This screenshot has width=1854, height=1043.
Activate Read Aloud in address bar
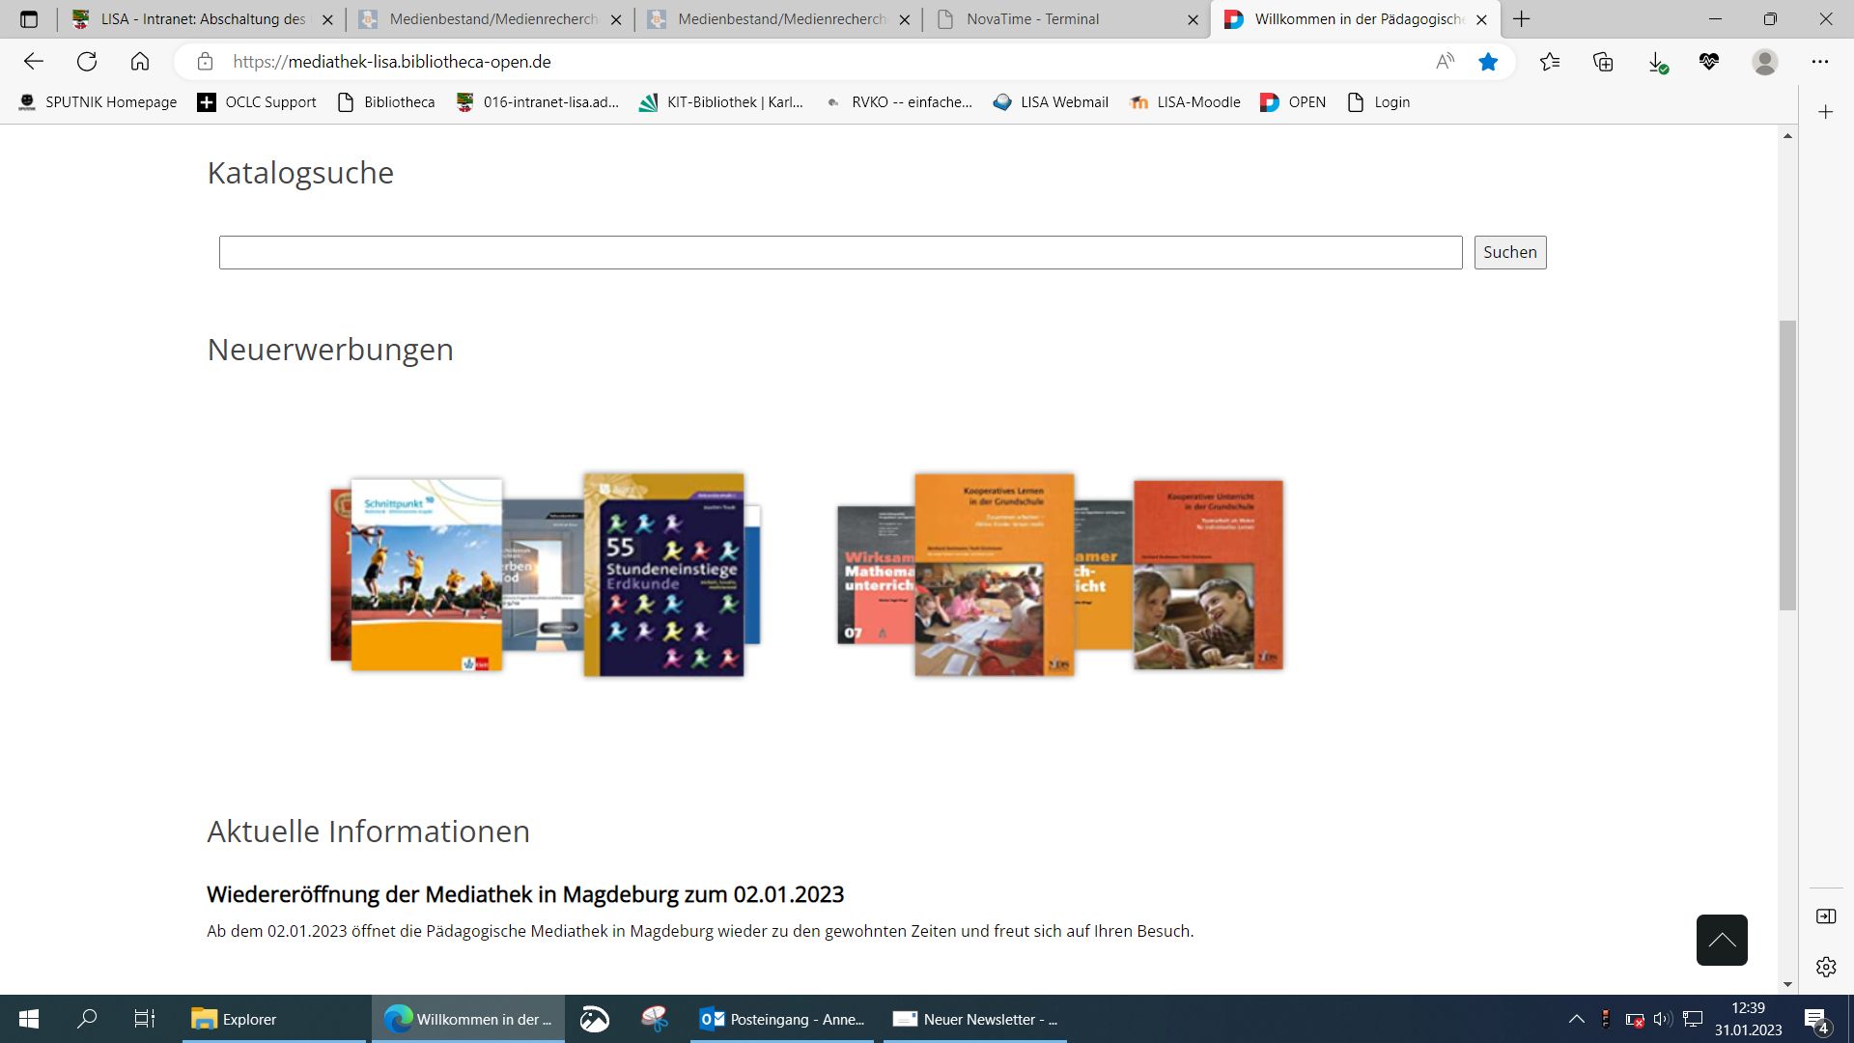coord(1445,62)
